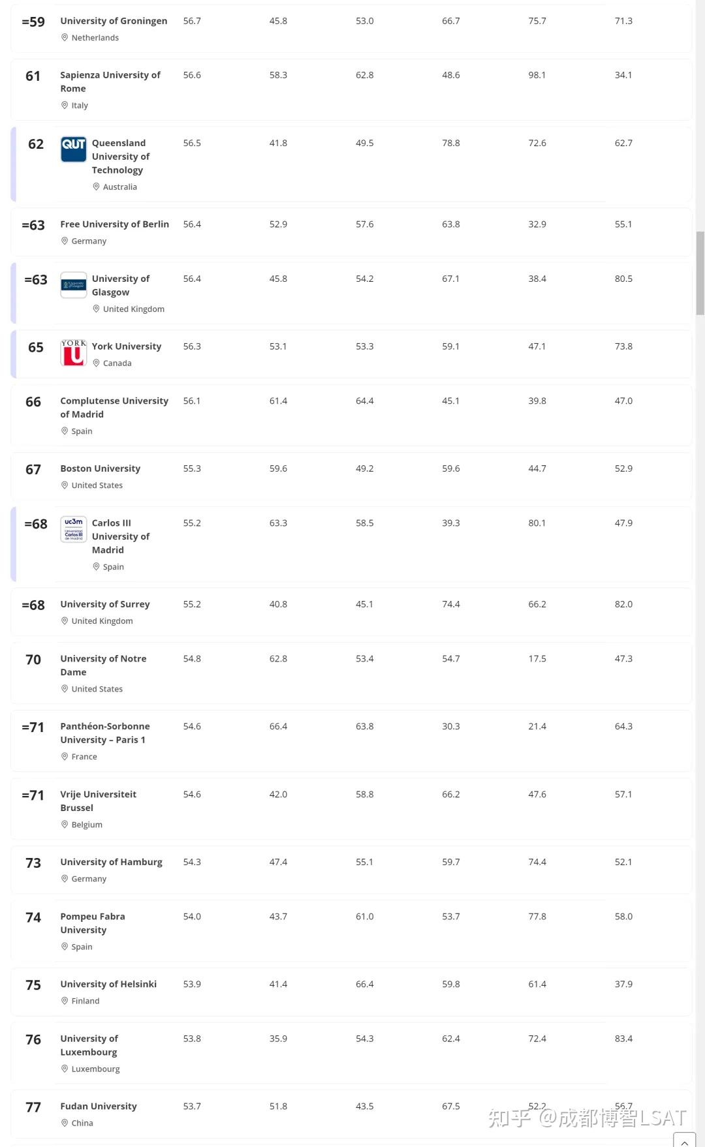Click the location pin beside Luxembourg
Screen dimensions: 705x1147
(65, 1069)
